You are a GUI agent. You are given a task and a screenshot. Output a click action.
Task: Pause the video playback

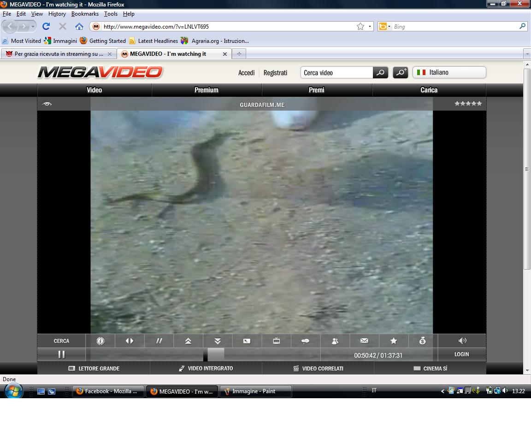point(61,354)
